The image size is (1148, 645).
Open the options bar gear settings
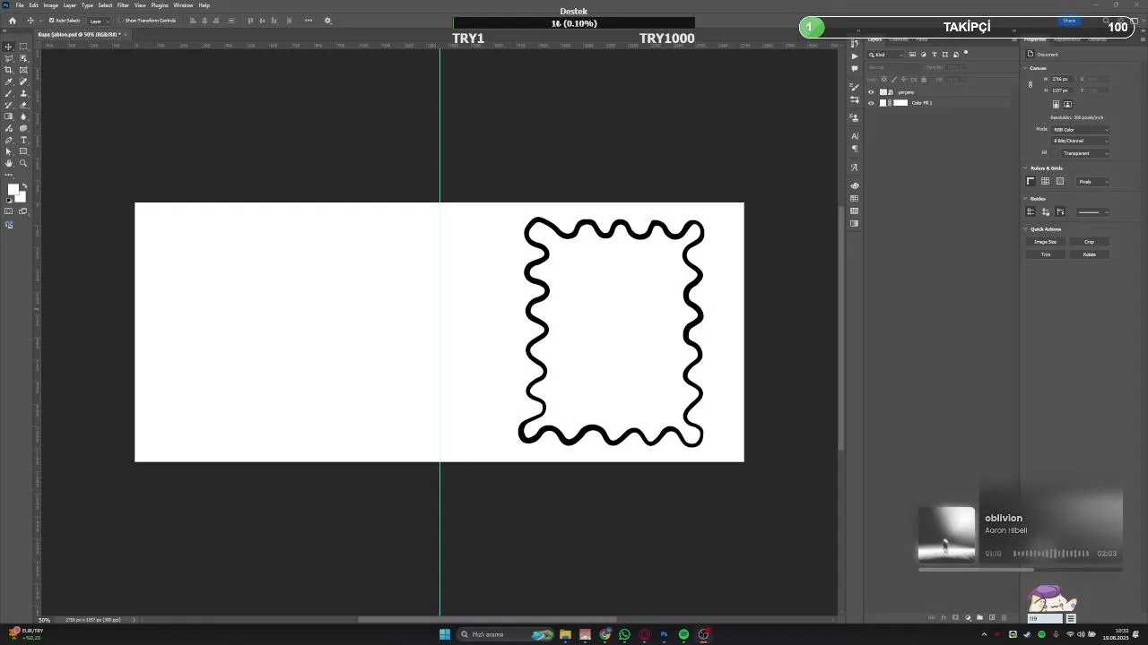click(x=327, y=21)
